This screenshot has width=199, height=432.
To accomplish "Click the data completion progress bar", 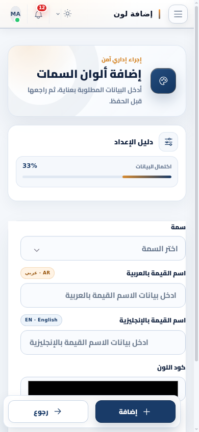I will (97, 177).
